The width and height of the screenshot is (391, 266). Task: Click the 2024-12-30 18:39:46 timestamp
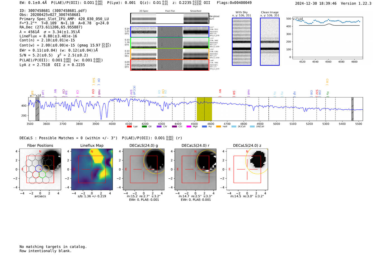pos(316,3)
